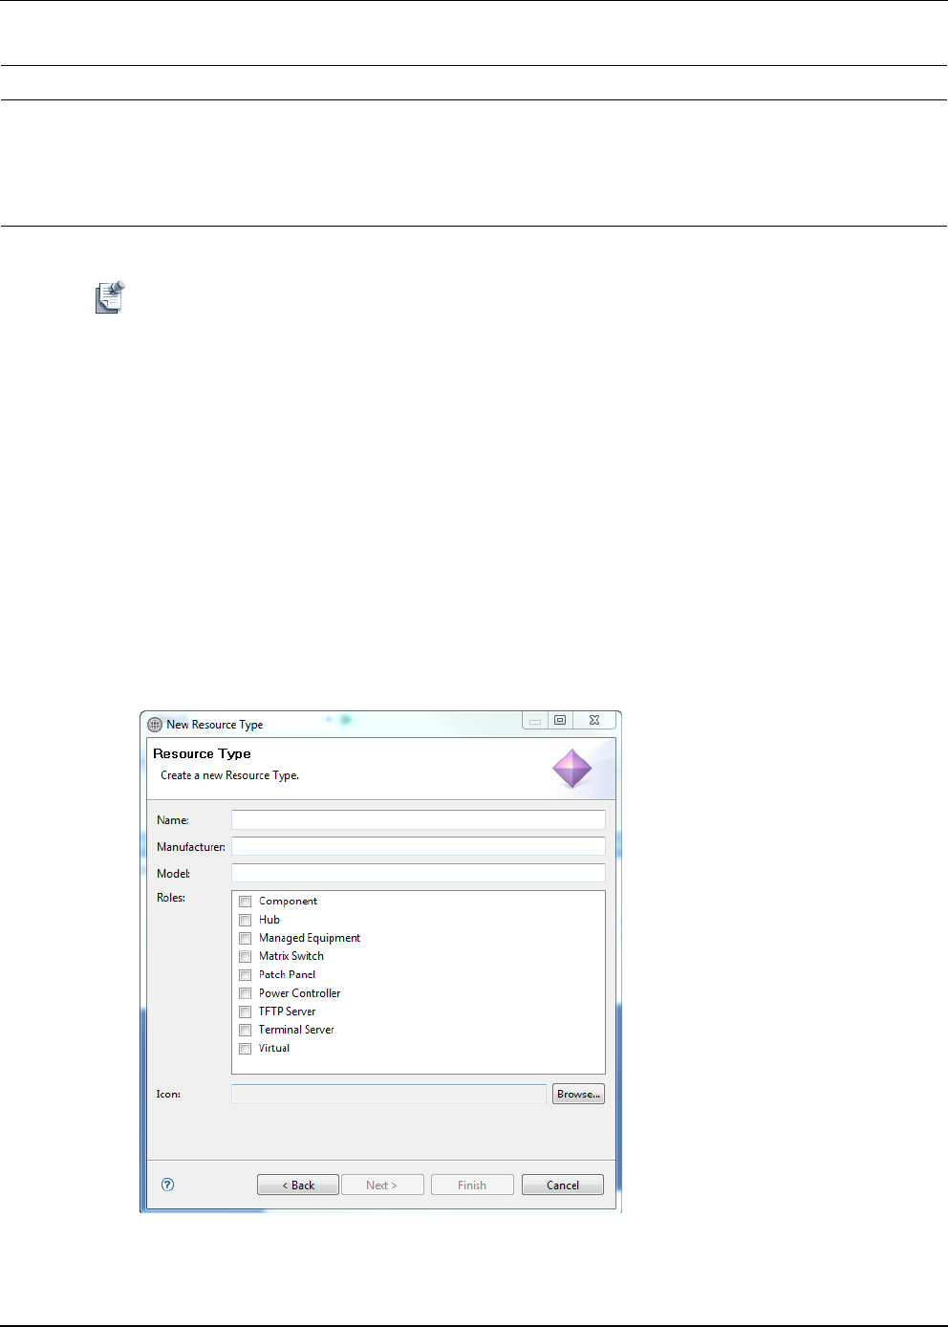Click the 'Managed Equipment' role text

pos(310,938)
